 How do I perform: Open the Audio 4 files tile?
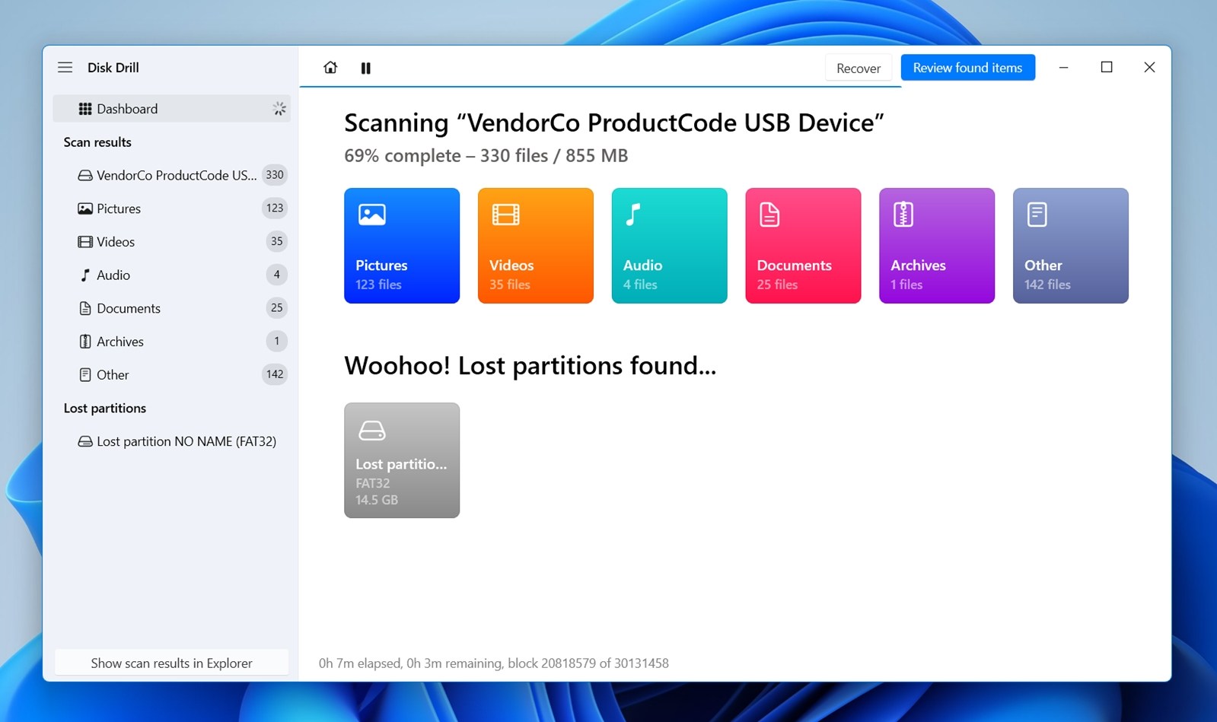[669, 246]
